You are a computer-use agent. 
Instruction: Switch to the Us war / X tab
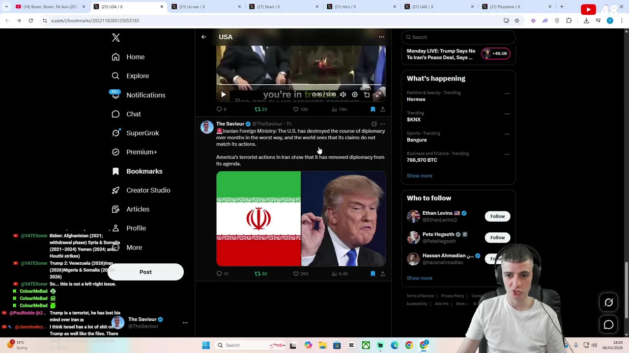[x=207, y=7]
